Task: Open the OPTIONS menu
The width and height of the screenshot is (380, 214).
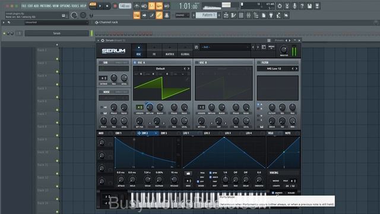Action: (x=65, y=5)
